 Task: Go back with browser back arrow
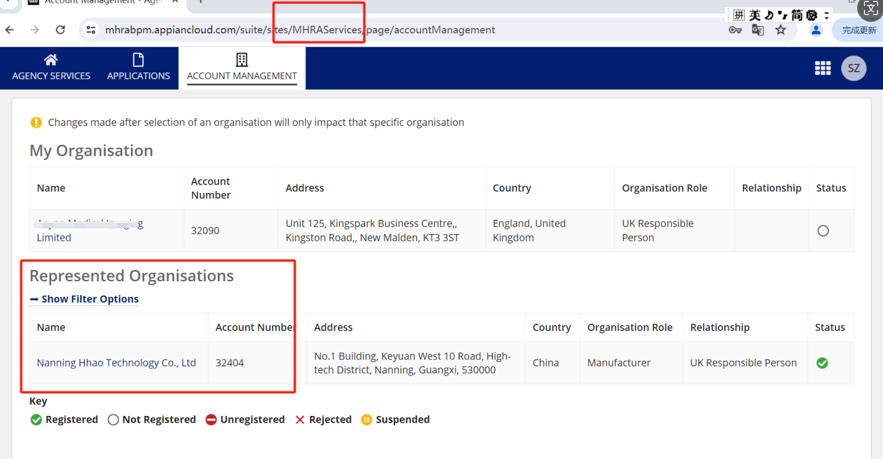pyautogui.click(x=10, y=30)
